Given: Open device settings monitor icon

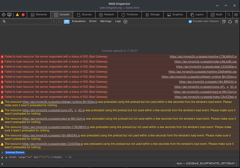Looking at the screenshot, I should tap(9, 15).
